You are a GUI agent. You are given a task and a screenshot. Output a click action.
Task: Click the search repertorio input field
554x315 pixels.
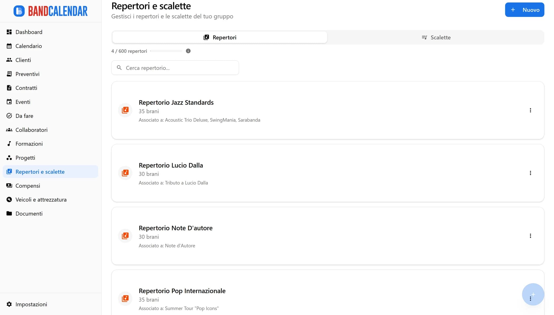pyautogui.click(x=175, y=68)
